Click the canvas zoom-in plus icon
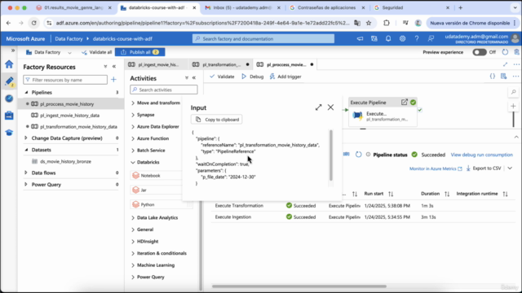Screen dimensions: 522x293 (x=513, y=107)
